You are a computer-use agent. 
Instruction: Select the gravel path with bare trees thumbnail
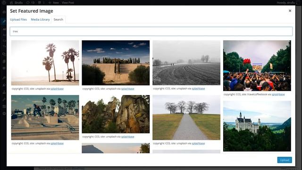186,118
